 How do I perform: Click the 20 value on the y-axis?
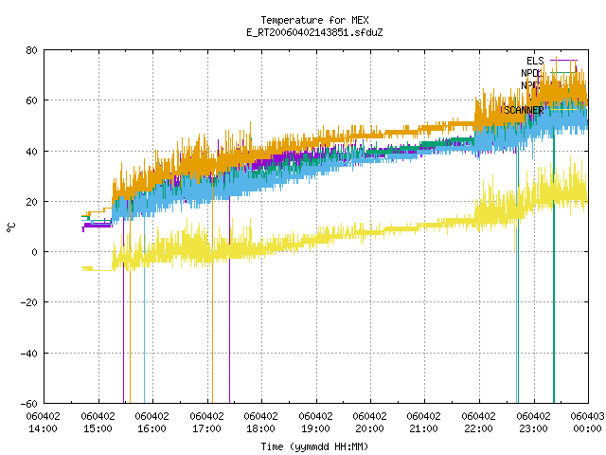pos(31,202)
